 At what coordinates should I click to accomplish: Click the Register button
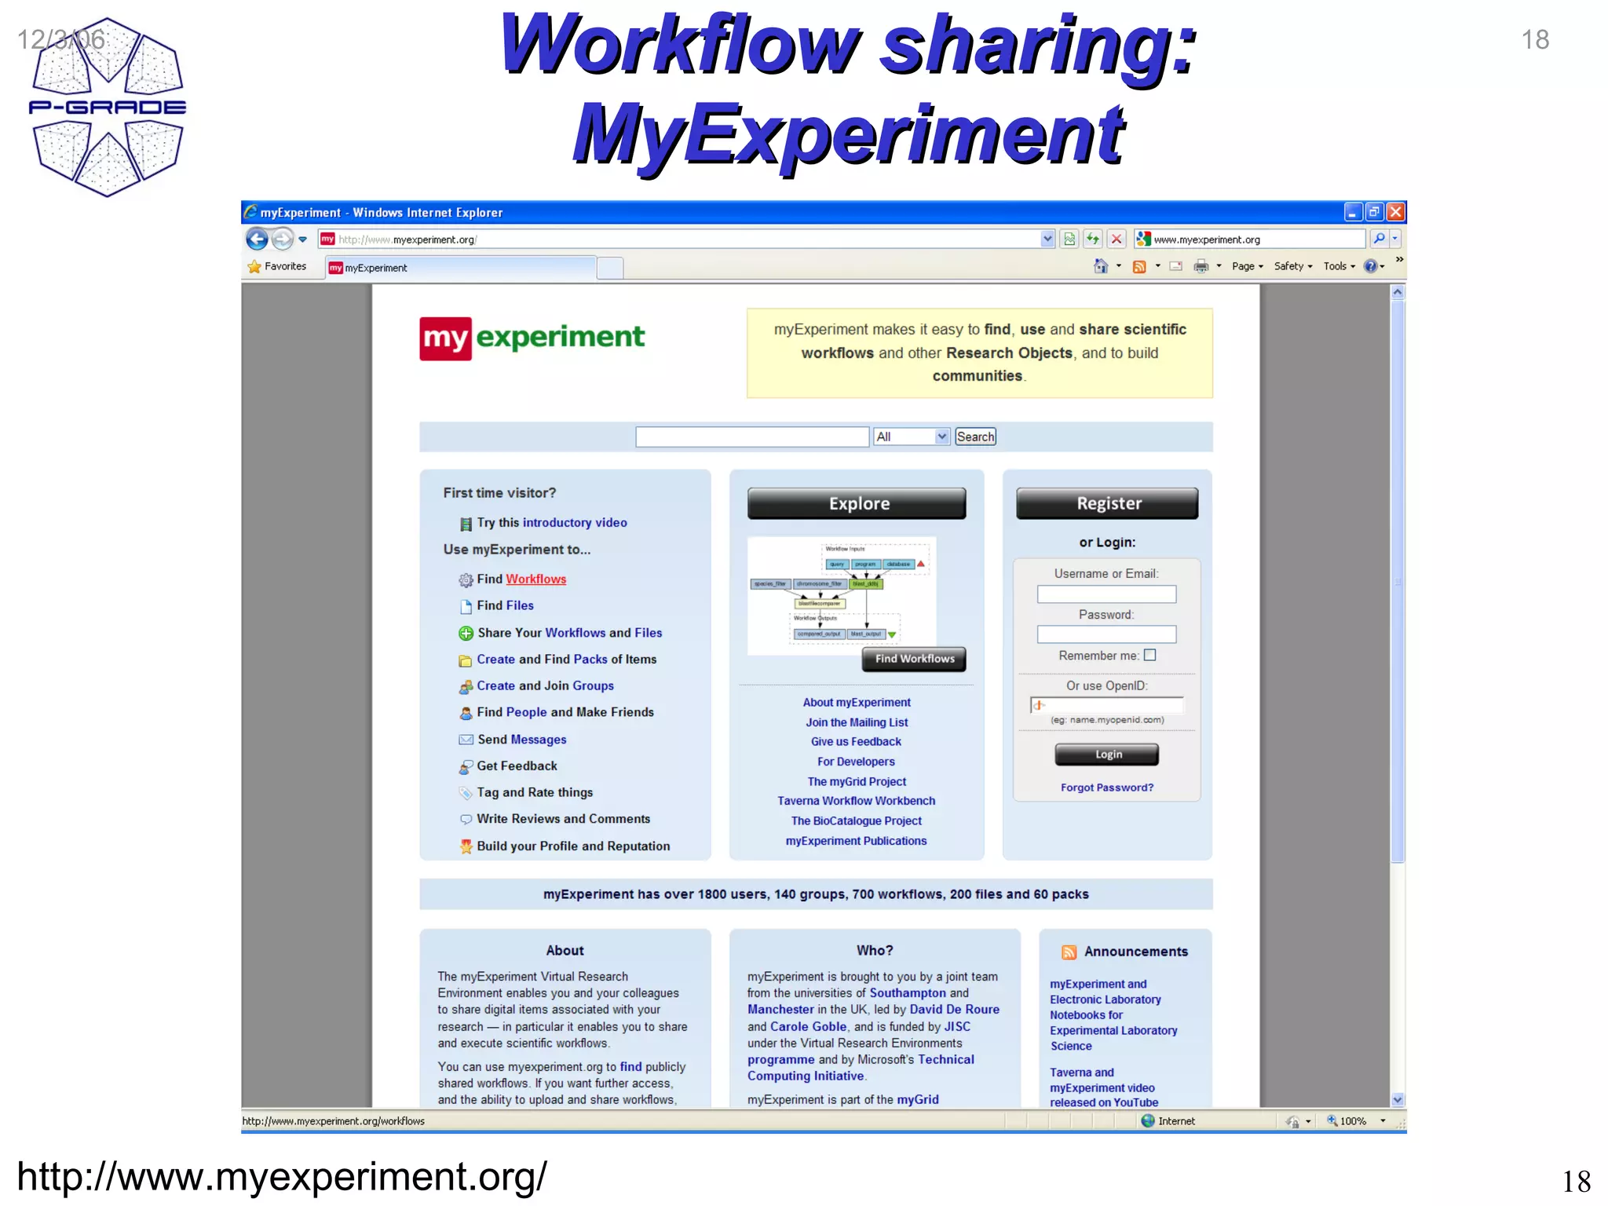[x=1107, y=503]
